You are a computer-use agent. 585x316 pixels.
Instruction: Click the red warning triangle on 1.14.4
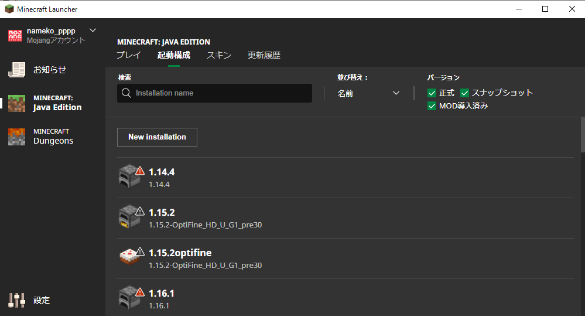(x=140, y=171)
